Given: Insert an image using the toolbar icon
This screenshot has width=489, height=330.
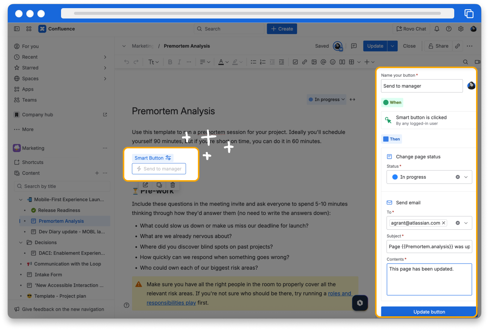Looking at the screenshot, I should (314, 62).
